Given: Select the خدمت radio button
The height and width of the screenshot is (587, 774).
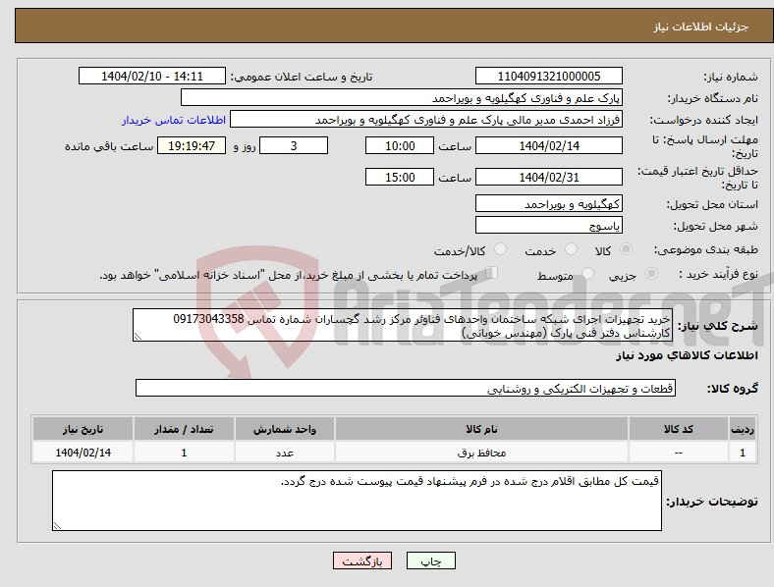Looking at the screenshot, I should pyautogui.click(x=571, y=249).
